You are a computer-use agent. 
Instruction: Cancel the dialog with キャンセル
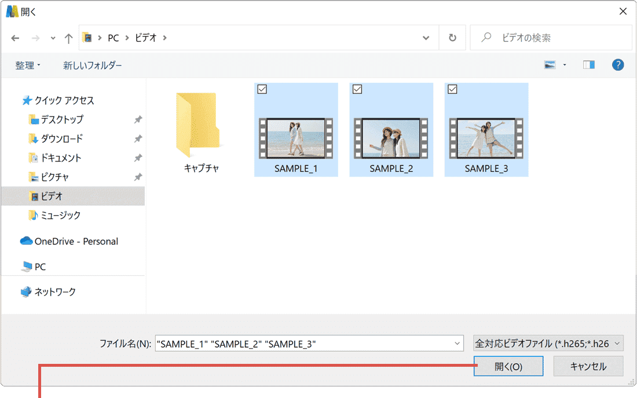pyautogui.click(x=588, y=366)
